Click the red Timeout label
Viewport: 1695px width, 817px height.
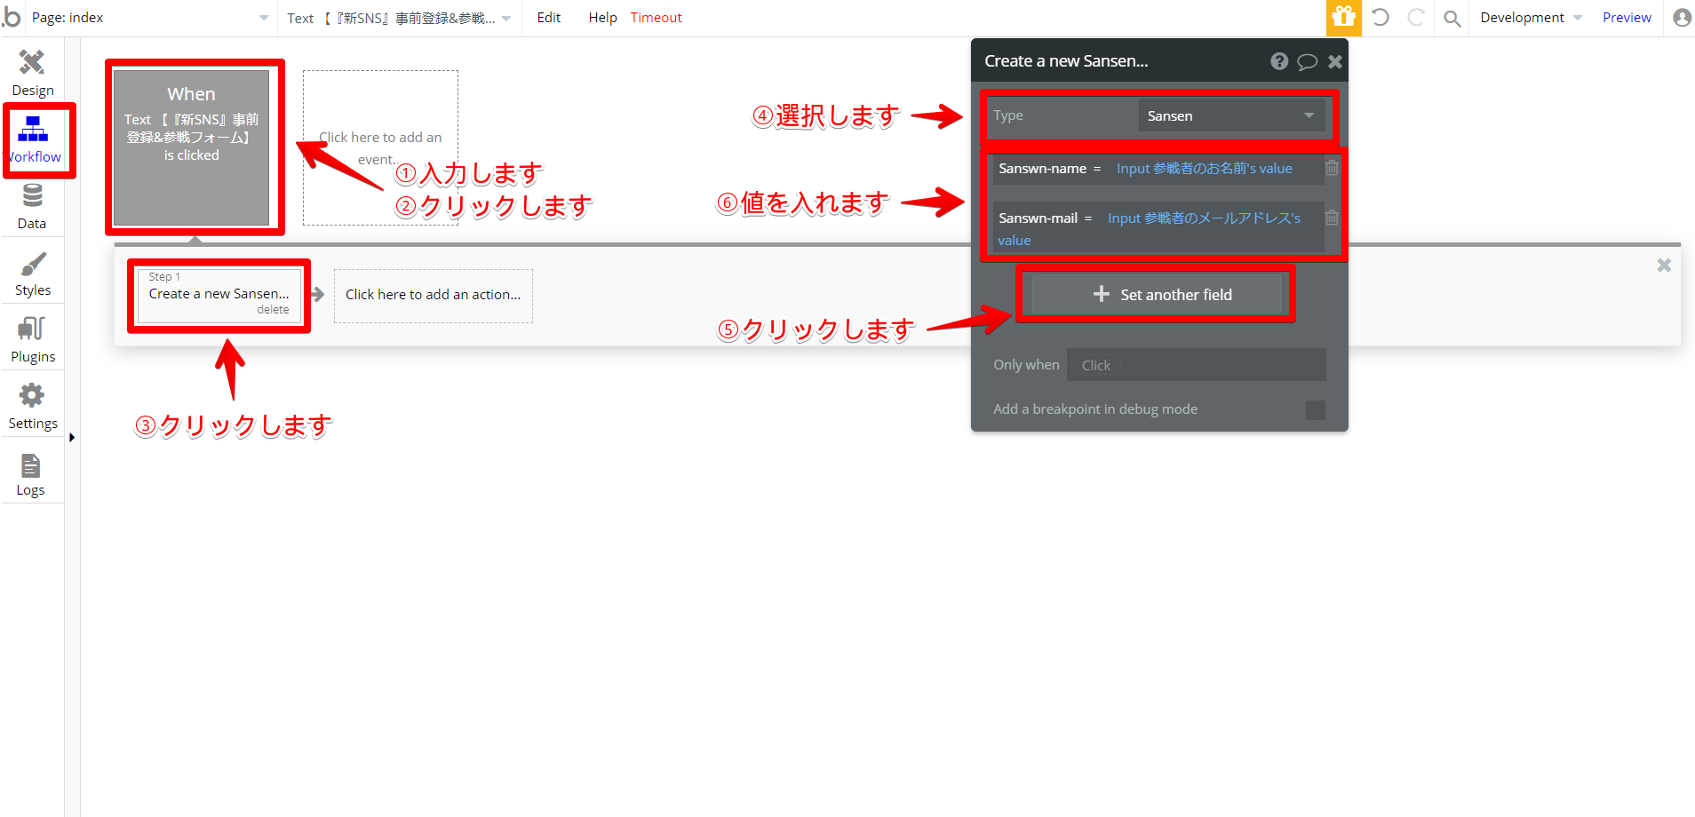tap(656, 18)
